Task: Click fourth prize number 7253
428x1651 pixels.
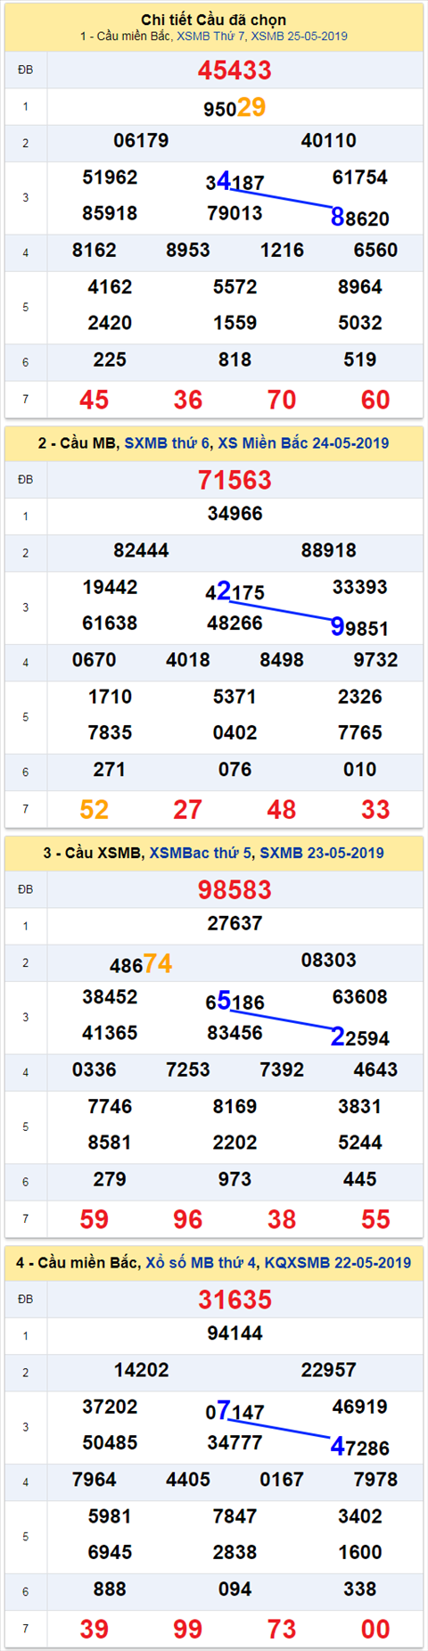Action: click(188, 1069)
